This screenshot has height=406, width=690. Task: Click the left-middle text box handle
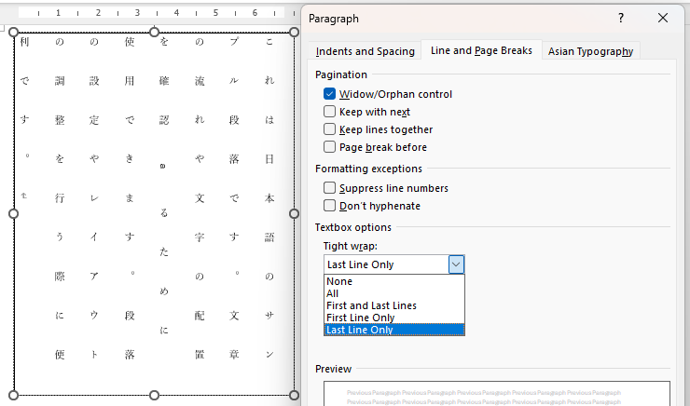(x=14, y=213)
